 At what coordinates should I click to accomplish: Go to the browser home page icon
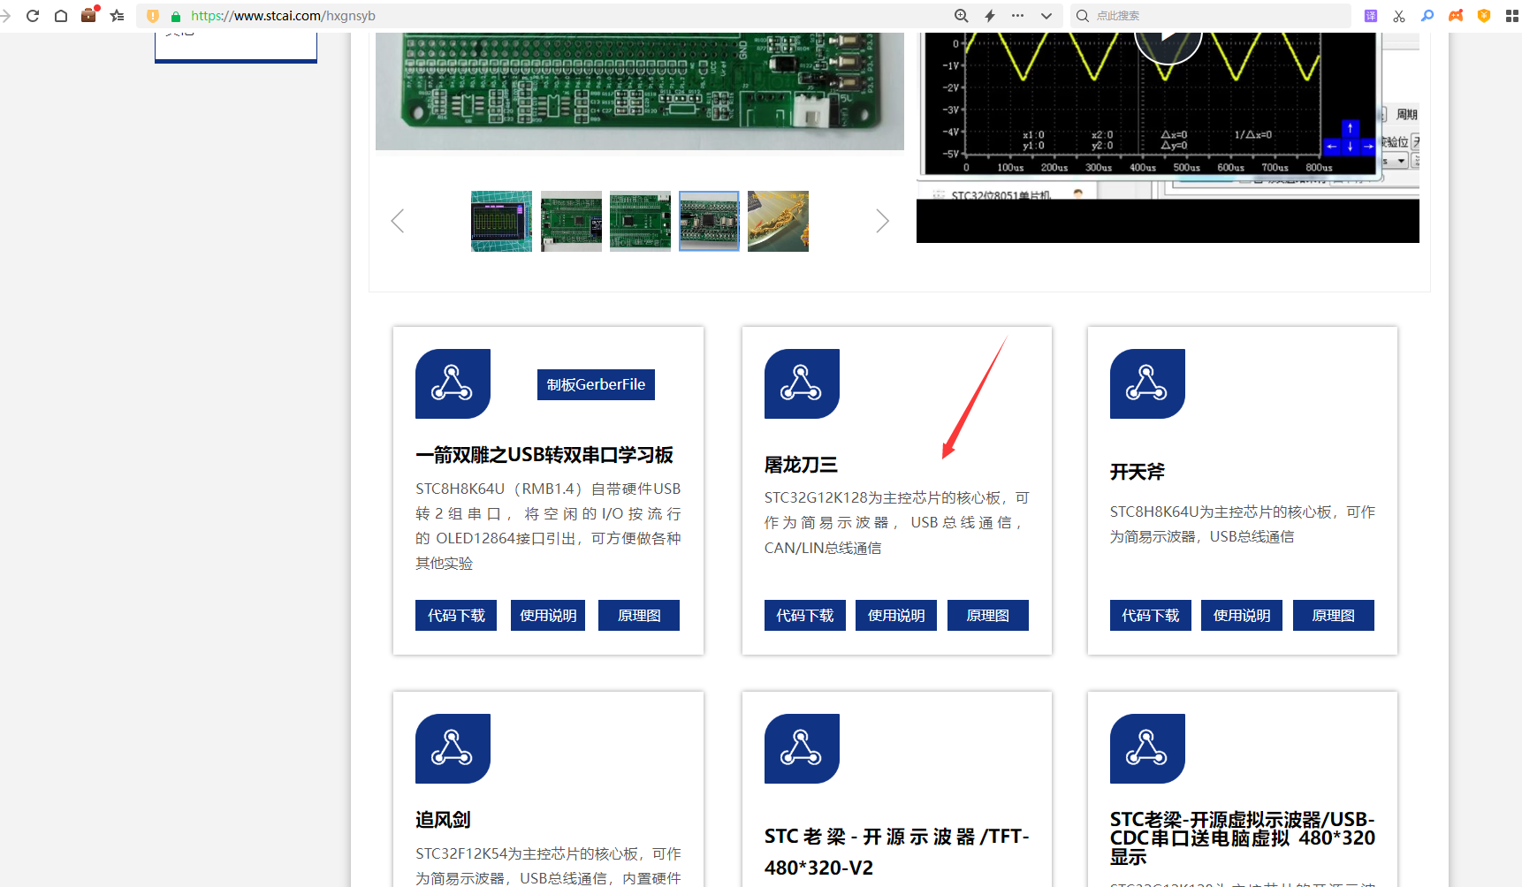tap(61, 16)
